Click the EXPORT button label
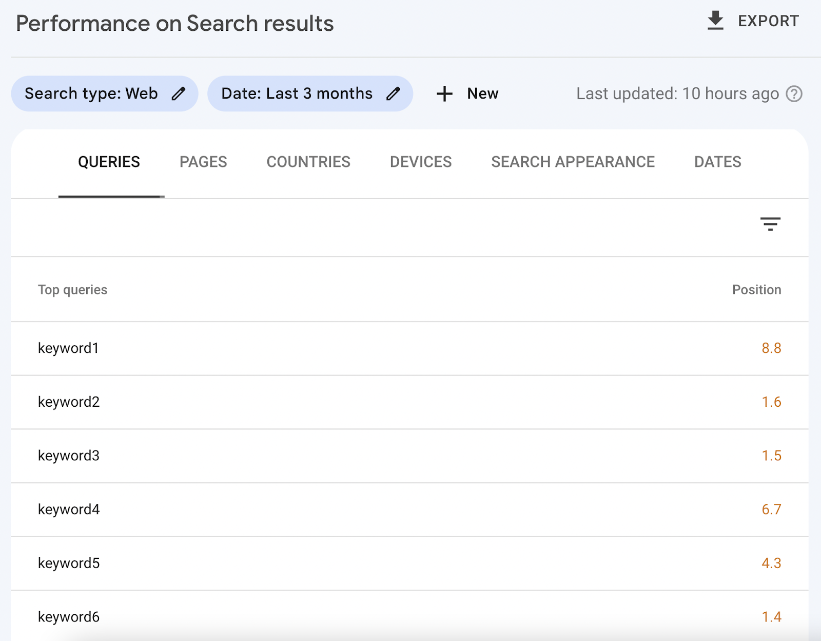The width and height of the screenshot is (821, 641). pos(768,21)
